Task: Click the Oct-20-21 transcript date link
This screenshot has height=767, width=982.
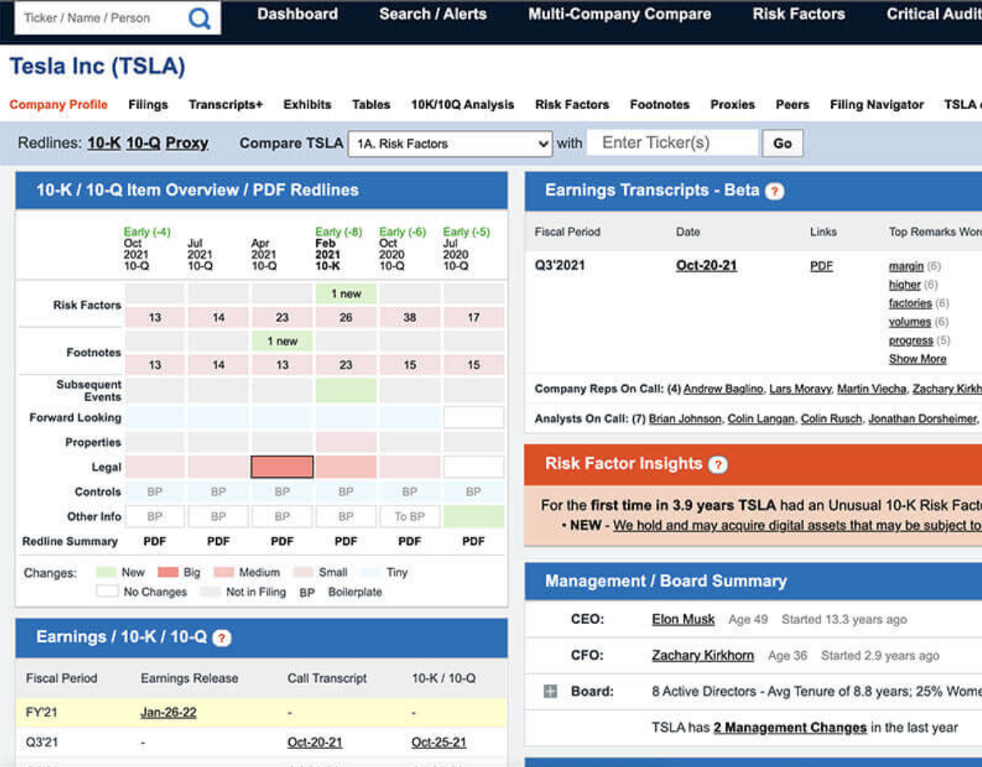Action: click(706, 265)
